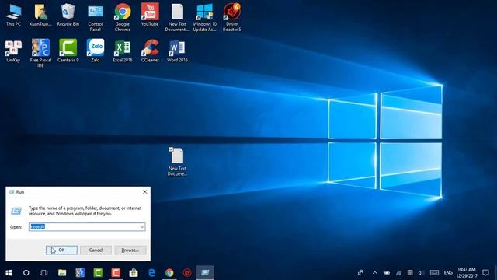Screen dimensions: 497x280
Task: Launch Free Pascal IDE
Action: coord(40,54)
